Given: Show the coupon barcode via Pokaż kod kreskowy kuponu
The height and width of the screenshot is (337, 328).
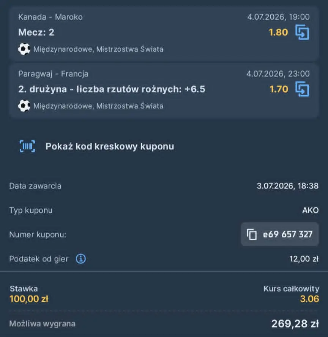Looking at the screenshot, I should (x=110, y=146).
